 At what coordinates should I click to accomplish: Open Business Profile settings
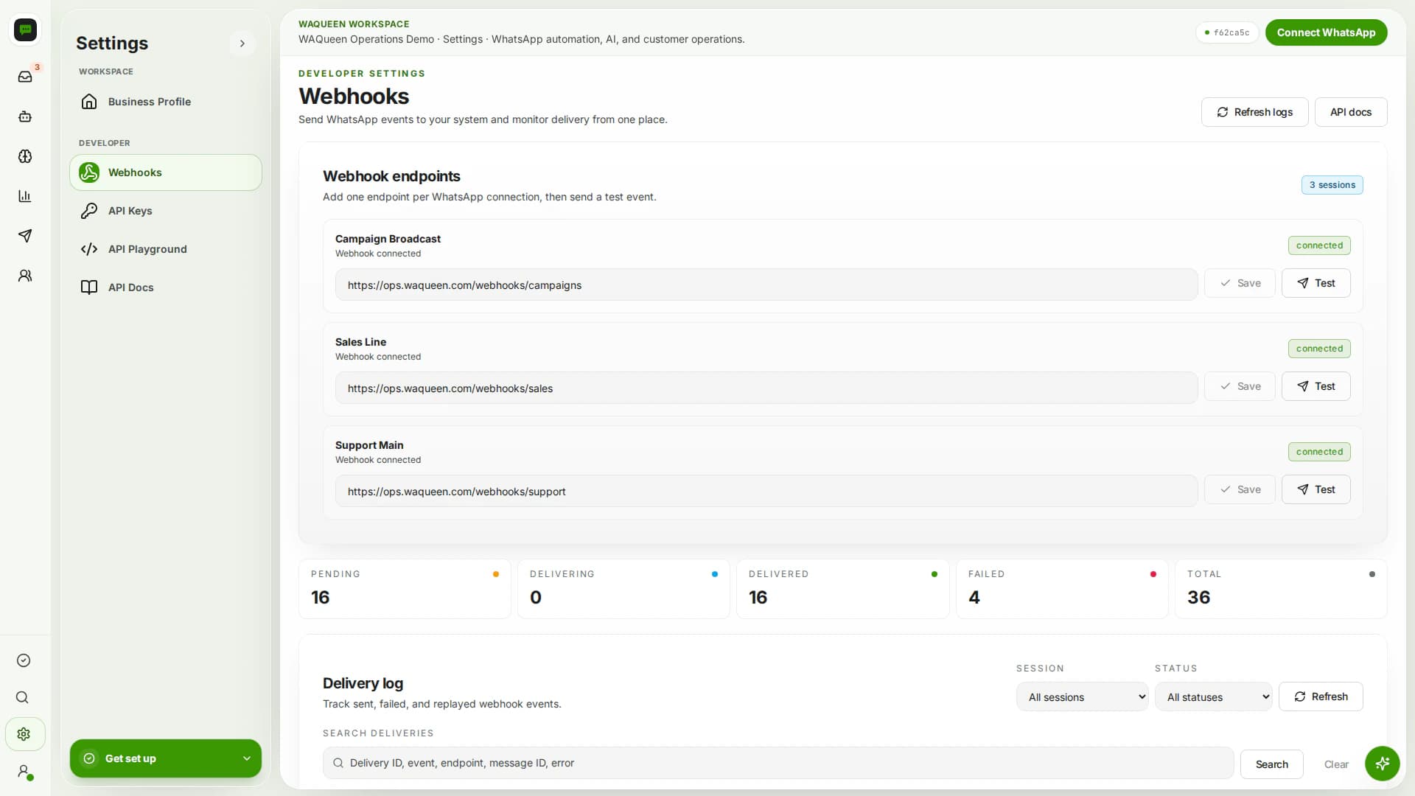pos(166,102)
